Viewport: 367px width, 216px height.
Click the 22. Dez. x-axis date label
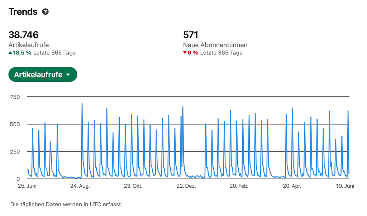click(185, 186)
